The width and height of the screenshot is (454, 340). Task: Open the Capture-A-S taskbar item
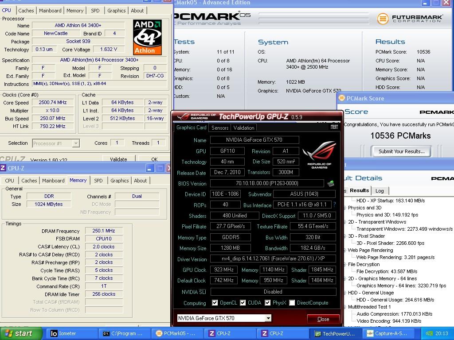tap(389, 333)
